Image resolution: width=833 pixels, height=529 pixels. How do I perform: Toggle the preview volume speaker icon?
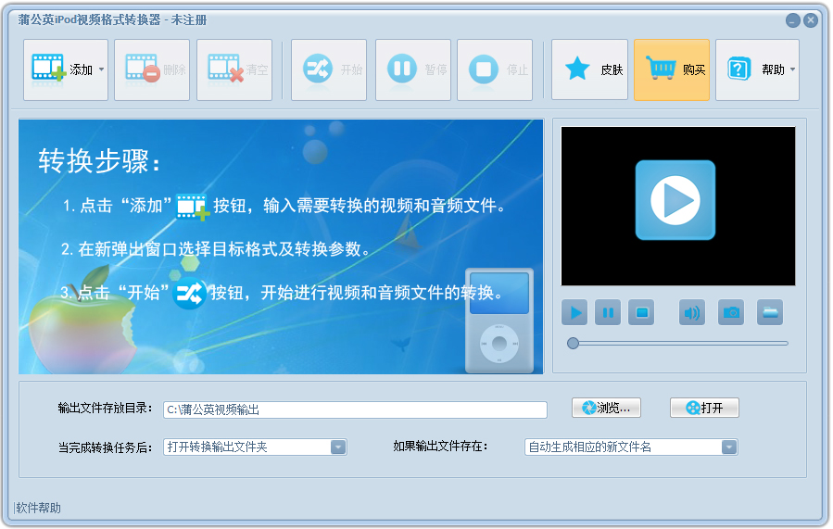[691, 312]
